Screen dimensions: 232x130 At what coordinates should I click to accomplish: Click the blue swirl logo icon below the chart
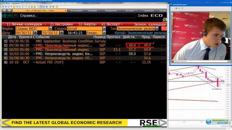pyautogui.click(x=208, y=122)
